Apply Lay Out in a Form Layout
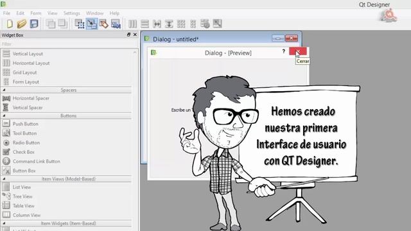Viewport: 411px width, 231px height. (x=193, y=24)
